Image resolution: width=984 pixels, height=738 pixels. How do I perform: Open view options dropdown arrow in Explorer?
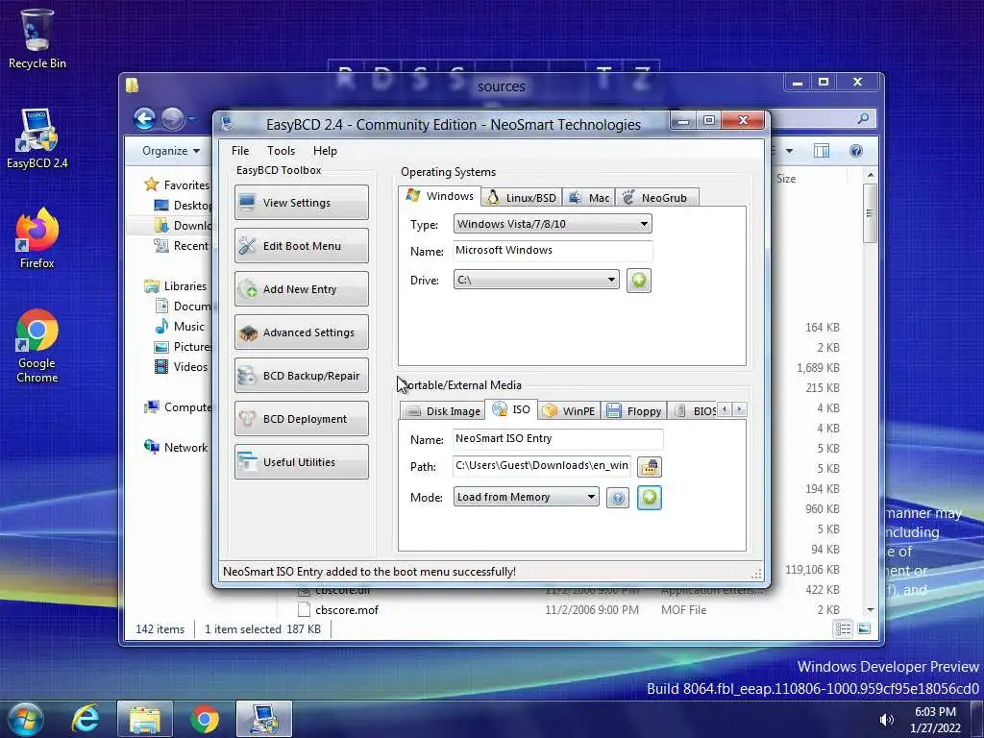click(x=790, y=151)
